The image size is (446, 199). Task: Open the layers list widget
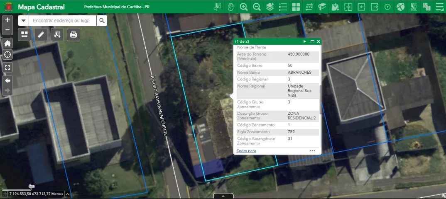(x=270, y=7)
